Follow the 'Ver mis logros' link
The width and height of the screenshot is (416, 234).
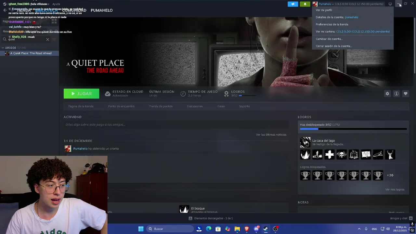point(395,189)
